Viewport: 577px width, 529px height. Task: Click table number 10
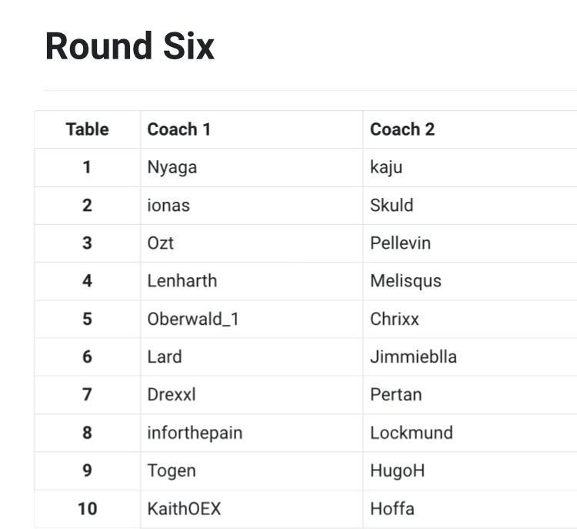click(x=87, y=509)
